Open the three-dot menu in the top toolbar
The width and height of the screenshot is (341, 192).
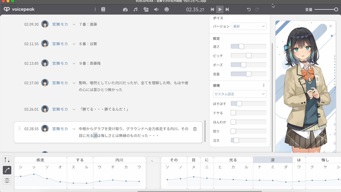pyautogui.click(x=95, y=9)
